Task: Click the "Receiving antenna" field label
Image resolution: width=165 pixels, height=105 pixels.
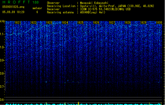Action: [x=60, y=12]
